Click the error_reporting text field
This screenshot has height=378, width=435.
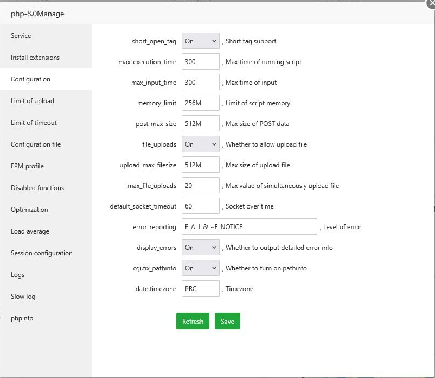(249, 227)
